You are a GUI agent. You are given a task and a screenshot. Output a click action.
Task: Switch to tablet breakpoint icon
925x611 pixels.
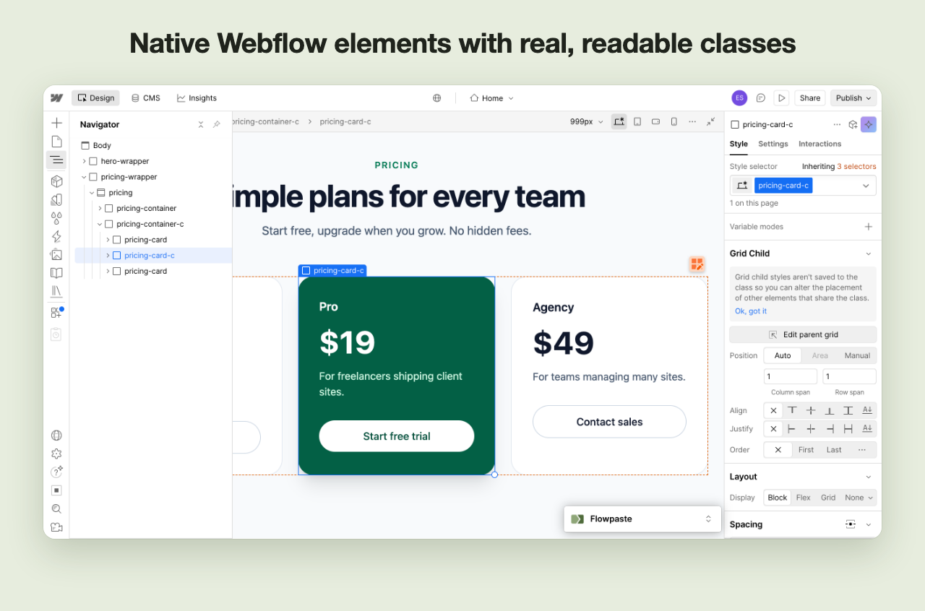[637, 121]
